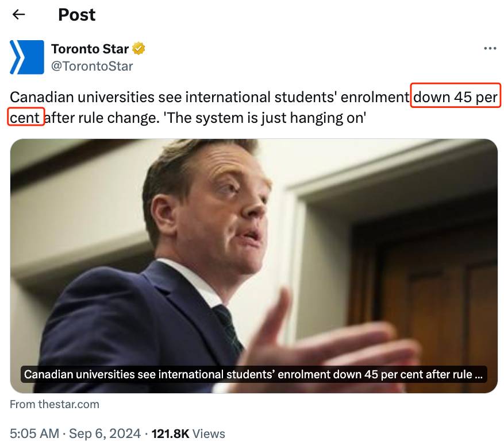Image resolution: width=504 pixels, height=442 pixels.
Task: Open the "From thestar.com" source link
Action: [x=55, y=404]
